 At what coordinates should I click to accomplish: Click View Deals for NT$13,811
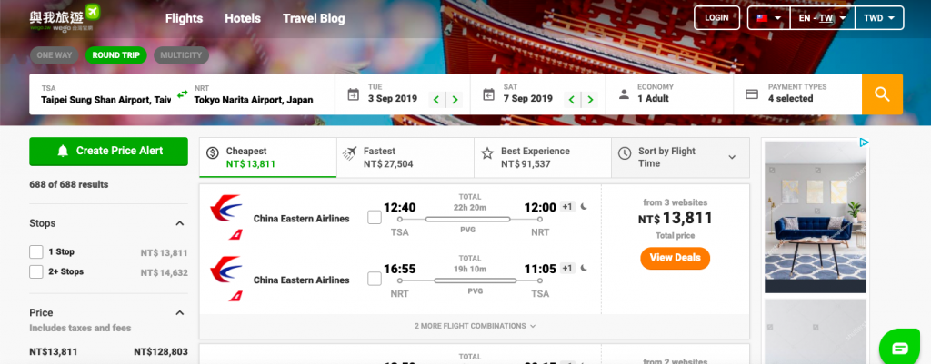(676, 258)
